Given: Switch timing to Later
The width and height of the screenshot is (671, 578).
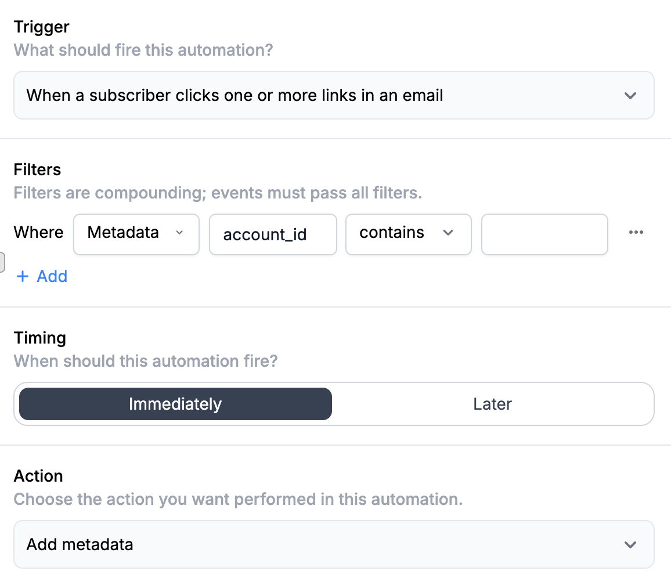Looking at the screenshot, I should [492, 404].
